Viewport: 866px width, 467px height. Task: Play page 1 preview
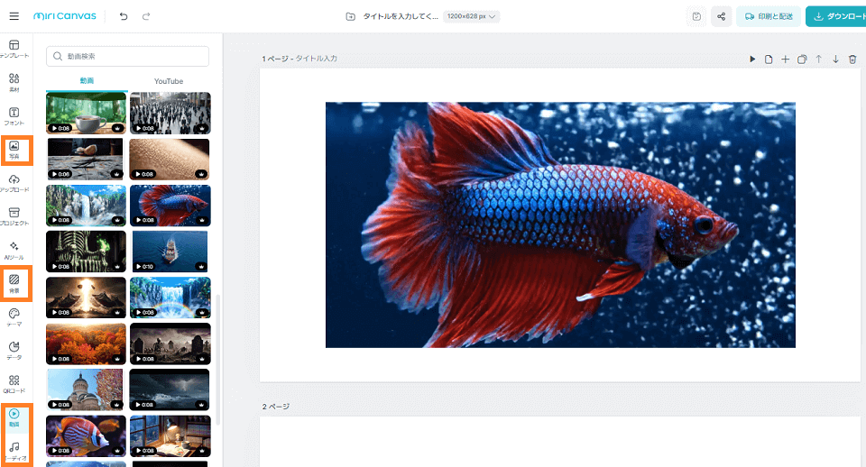click(x=752, y=60)
